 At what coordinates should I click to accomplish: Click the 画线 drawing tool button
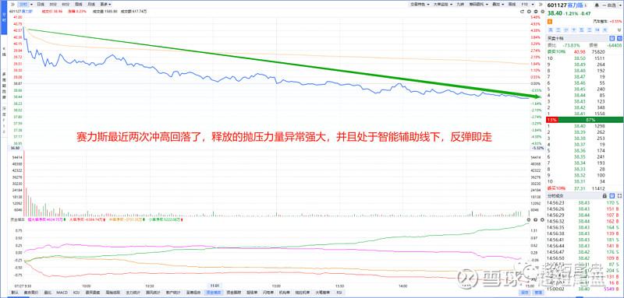(512, 5)
